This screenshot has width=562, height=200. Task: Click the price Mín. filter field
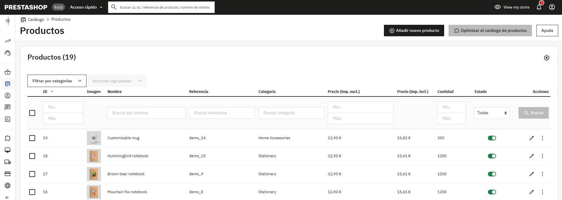[361, 107]
